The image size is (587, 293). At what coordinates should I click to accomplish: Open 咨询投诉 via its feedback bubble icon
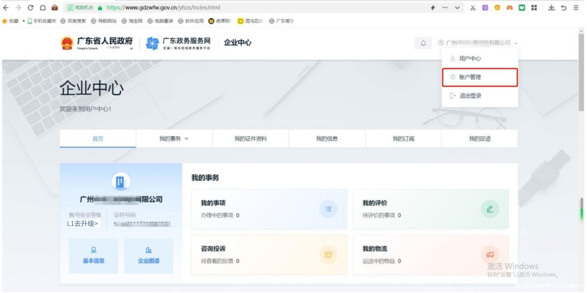pyautogui.click(x=328, y=255)
